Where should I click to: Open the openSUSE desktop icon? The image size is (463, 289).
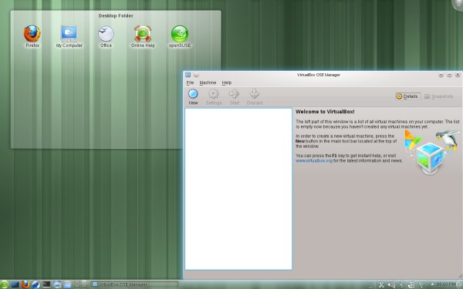pyautogui.click(x=180, y=36)
